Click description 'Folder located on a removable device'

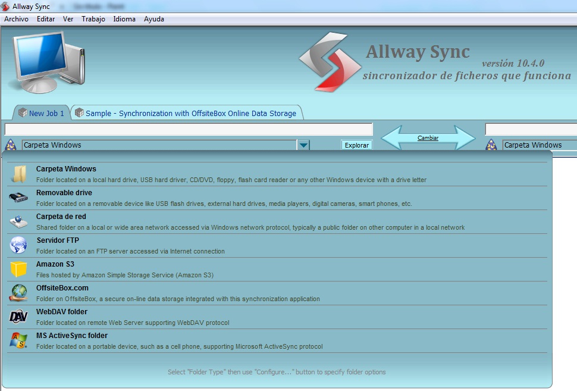224,204
